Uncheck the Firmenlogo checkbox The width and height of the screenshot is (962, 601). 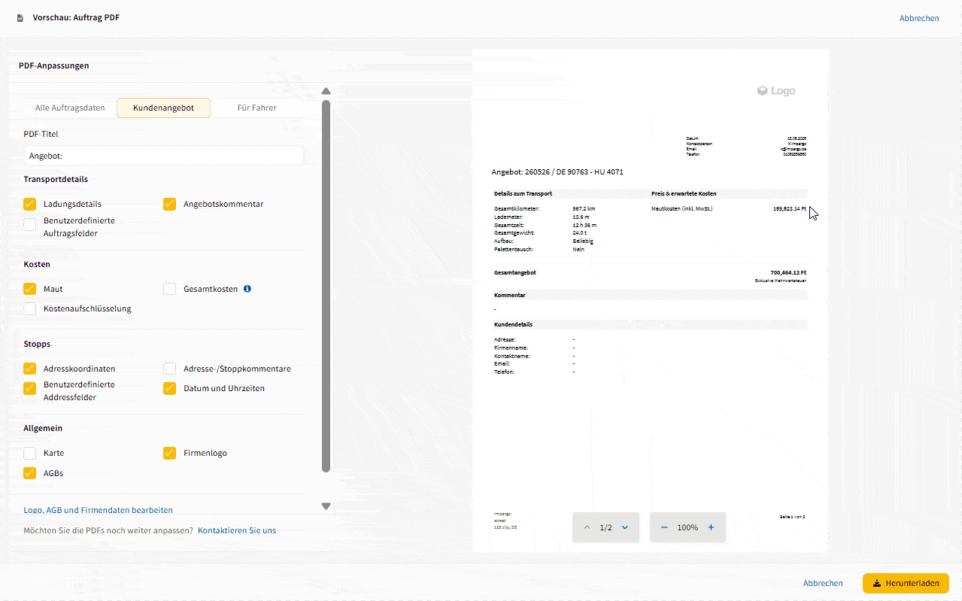tap(170, 453)
